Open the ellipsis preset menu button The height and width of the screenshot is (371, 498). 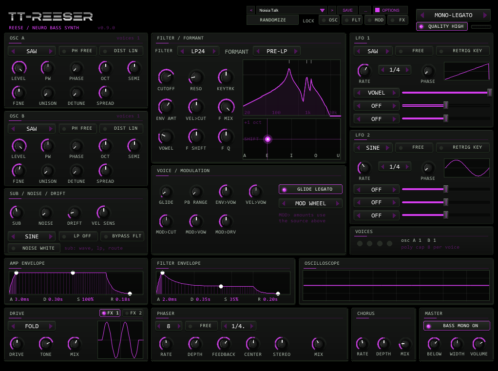(365, 10)
